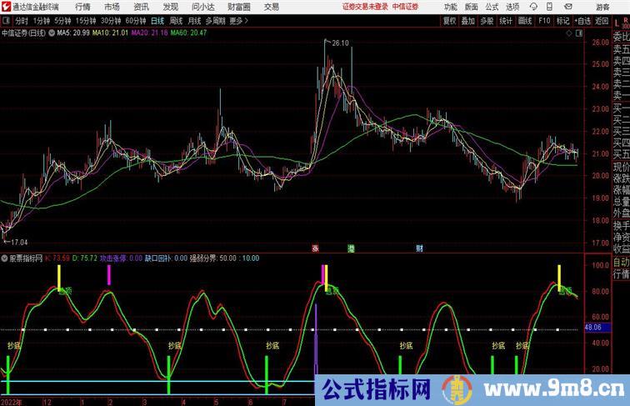Click the 攻击涨停 indicator label
630x406 pixels.
[113, 258]
